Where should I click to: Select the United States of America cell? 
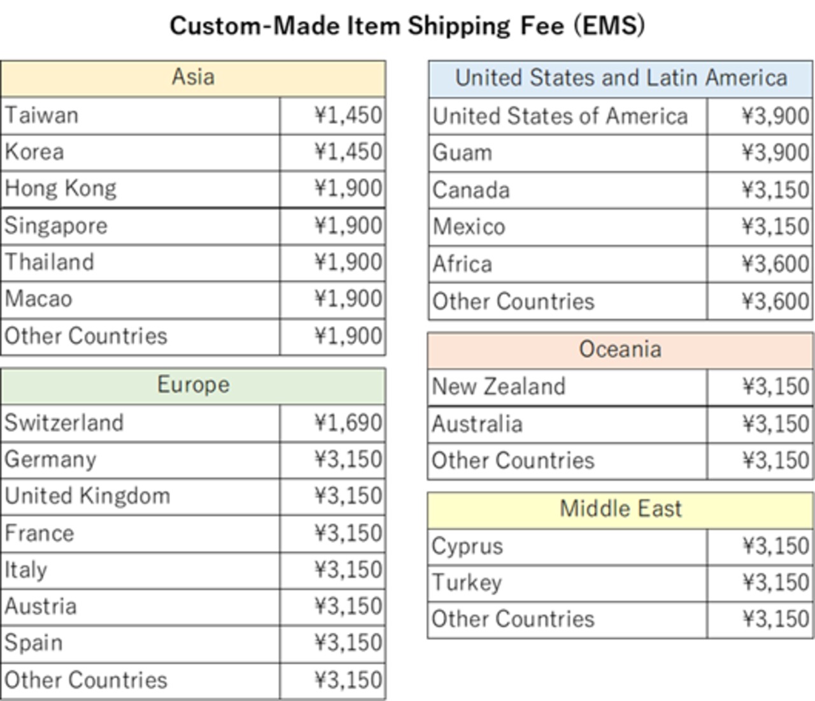point(567,117)
